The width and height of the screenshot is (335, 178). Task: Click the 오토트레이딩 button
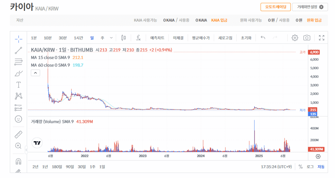275,7
